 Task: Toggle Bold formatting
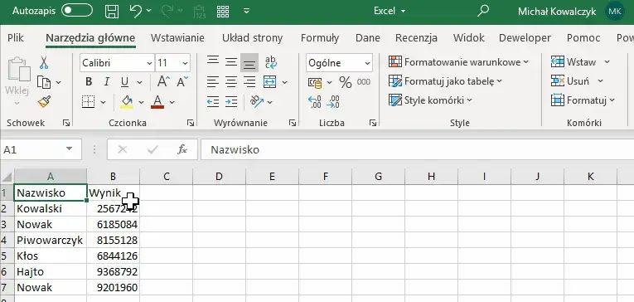click(89, 82)
